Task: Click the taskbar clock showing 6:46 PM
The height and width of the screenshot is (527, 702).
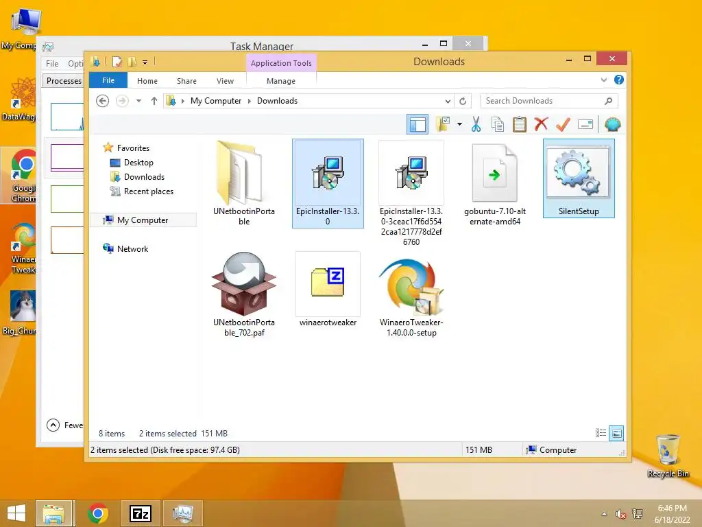Action: (672, 514)
